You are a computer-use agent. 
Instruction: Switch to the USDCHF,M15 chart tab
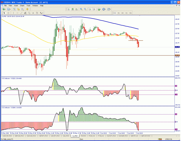point(7,136)
